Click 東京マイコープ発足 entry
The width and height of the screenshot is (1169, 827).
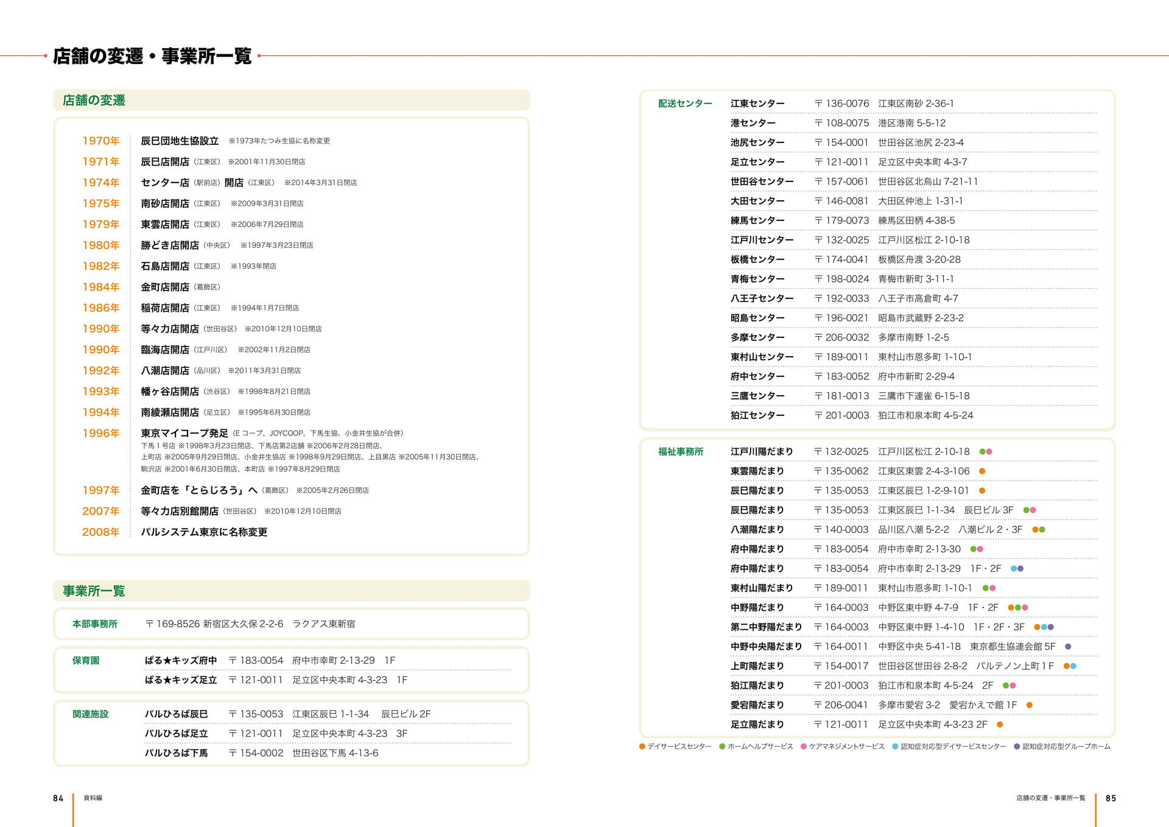tap(184, 433)
